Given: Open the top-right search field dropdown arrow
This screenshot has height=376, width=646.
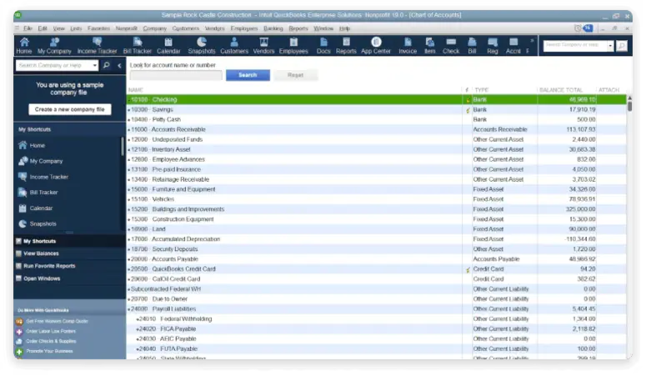Looking at the screenshot, I should point(610,46).
